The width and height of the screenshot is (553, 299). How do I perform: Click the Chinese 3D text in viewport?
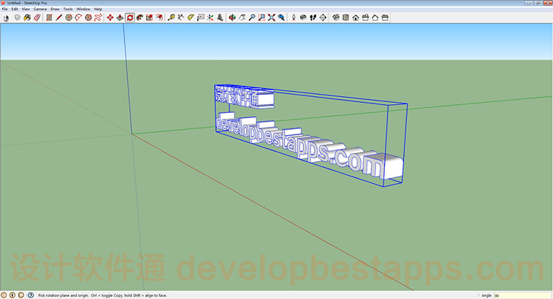pyautogui.click(x=244, y=96)
